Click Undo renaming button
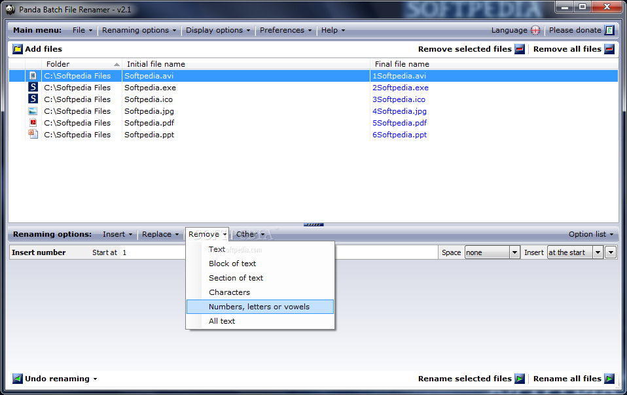This screenshot has width=627, height=395. (x=55, y=378)
